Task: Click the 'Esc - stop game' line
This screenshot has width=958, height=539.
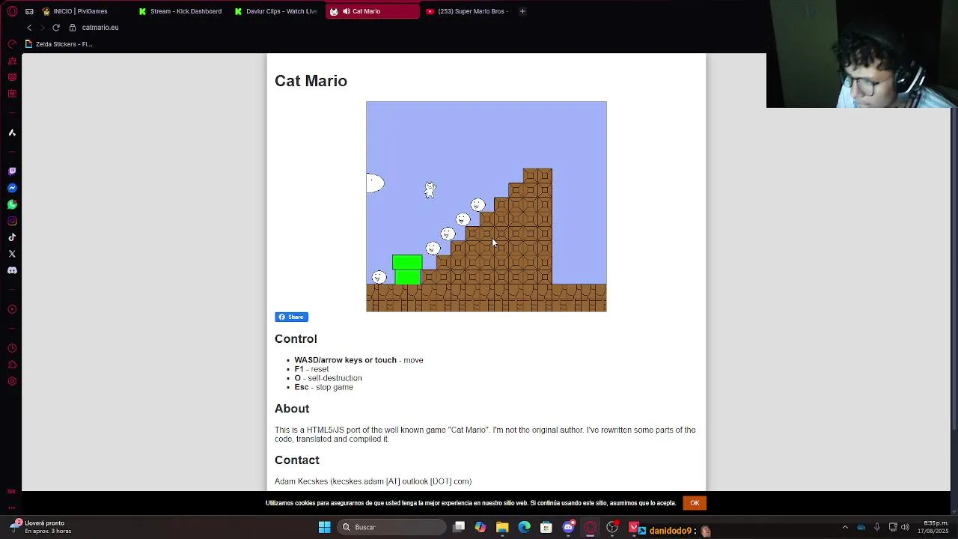Action: coord(323,387)
